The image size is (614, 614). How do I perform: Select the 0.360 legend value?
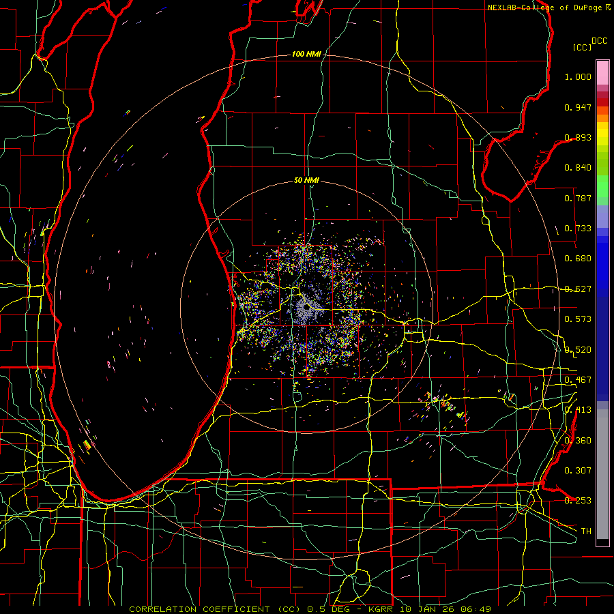[578, 441]
